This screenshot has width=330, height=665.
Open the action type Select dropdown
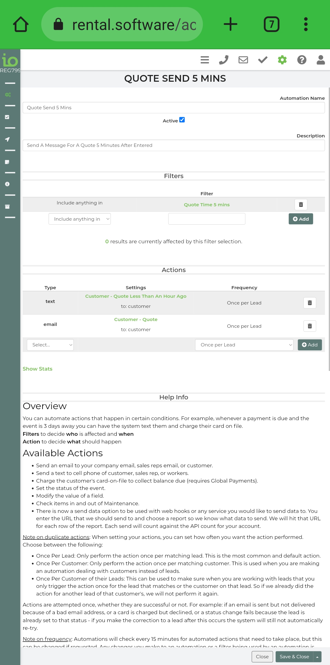(x=50, y=345)
